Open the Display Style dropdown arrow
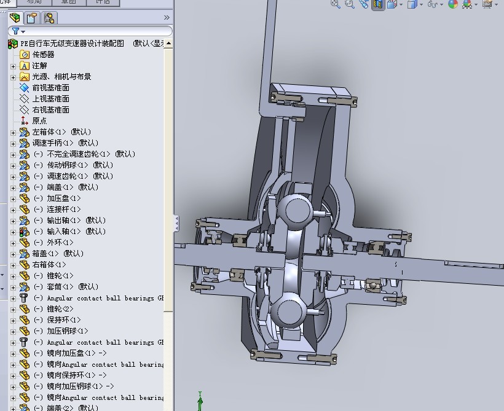Screen dimensions: 504x411 421,4
